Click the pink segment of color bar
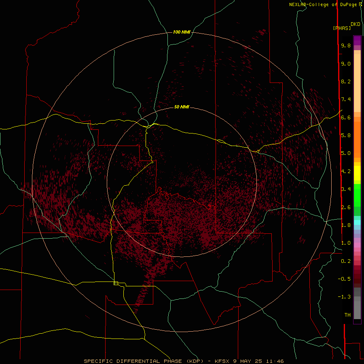Screen dimensions: 364x364 (x=357, y=245)
